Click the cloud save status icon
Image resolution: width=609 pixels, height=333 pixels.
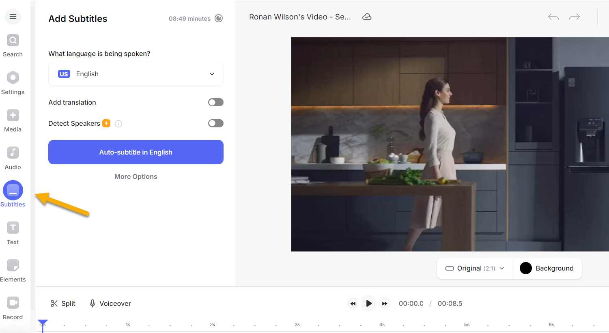(x=367, y=17)
